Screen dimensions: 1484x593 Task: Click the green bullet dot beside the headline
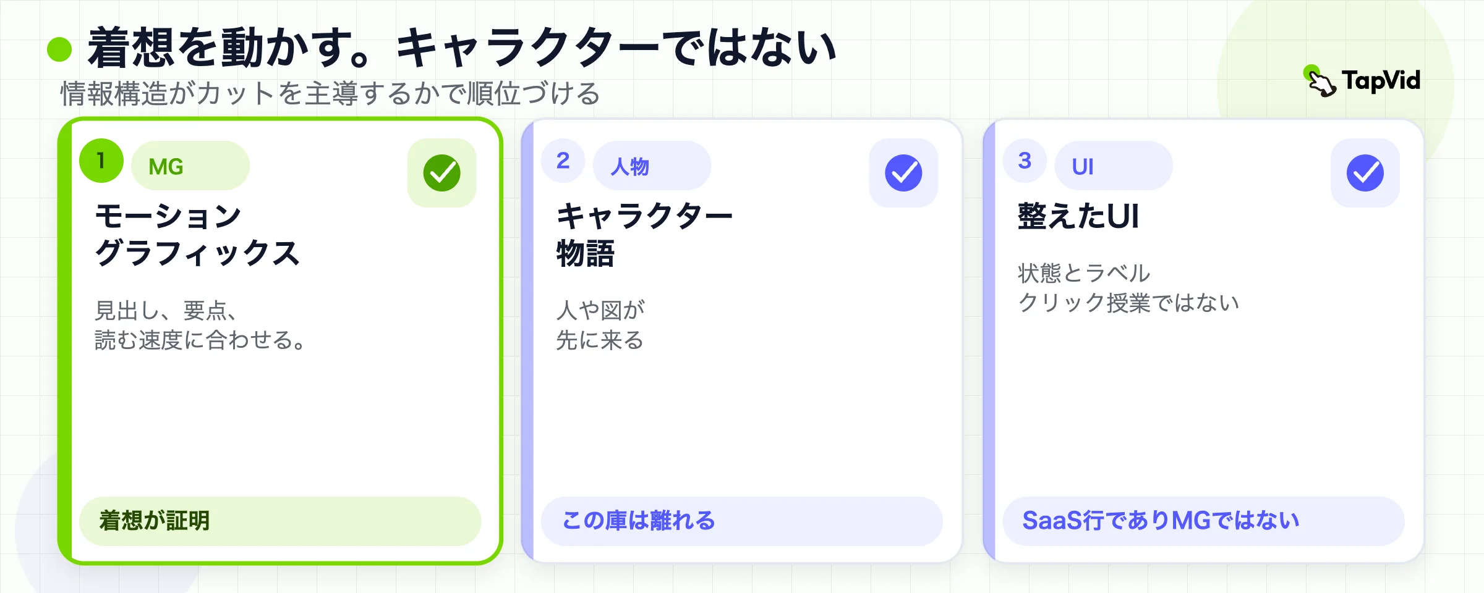click(59, 49)
